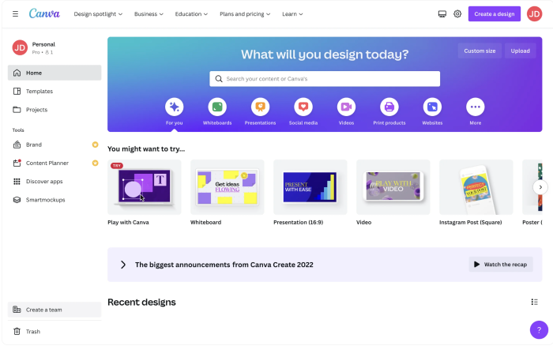Click the Brand pro crown badge
Image resolution: width=553 pixels, height=346 pixels.
pos(96,145)
